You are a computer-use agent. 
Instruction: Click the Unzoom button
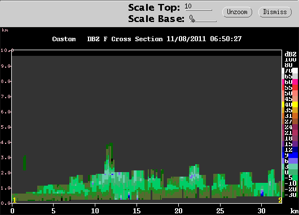tap(237, 12)
